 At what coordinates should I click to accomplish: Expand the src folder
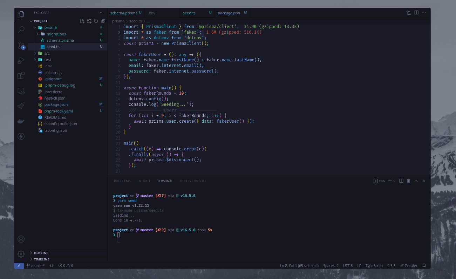point(47,53)
